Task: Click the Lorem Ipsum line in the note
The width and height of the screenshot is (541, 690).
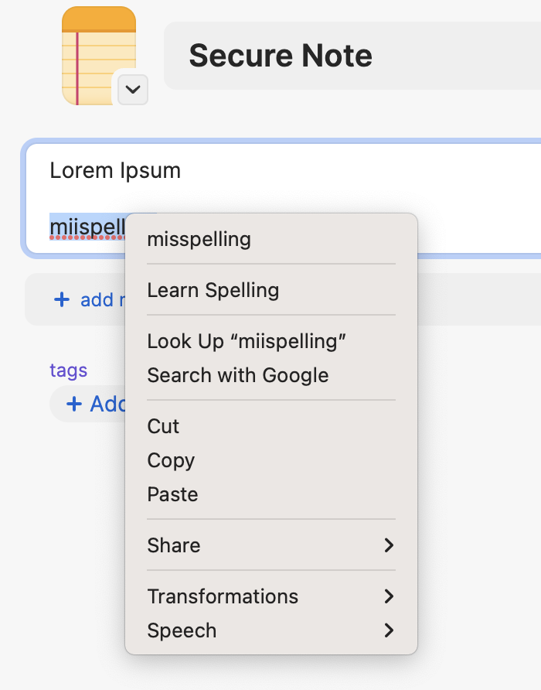Action: click(x=115, y=170)
